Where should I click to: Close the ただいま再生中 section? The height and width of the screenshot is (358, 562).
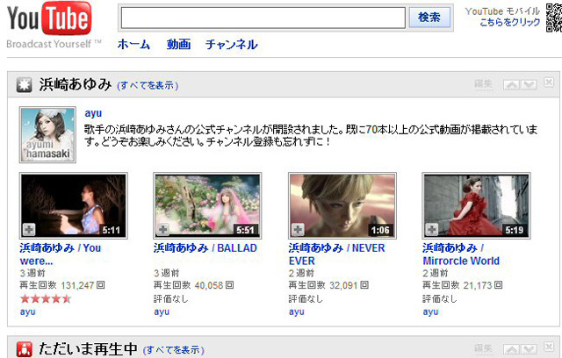click(x=549, y=347)
